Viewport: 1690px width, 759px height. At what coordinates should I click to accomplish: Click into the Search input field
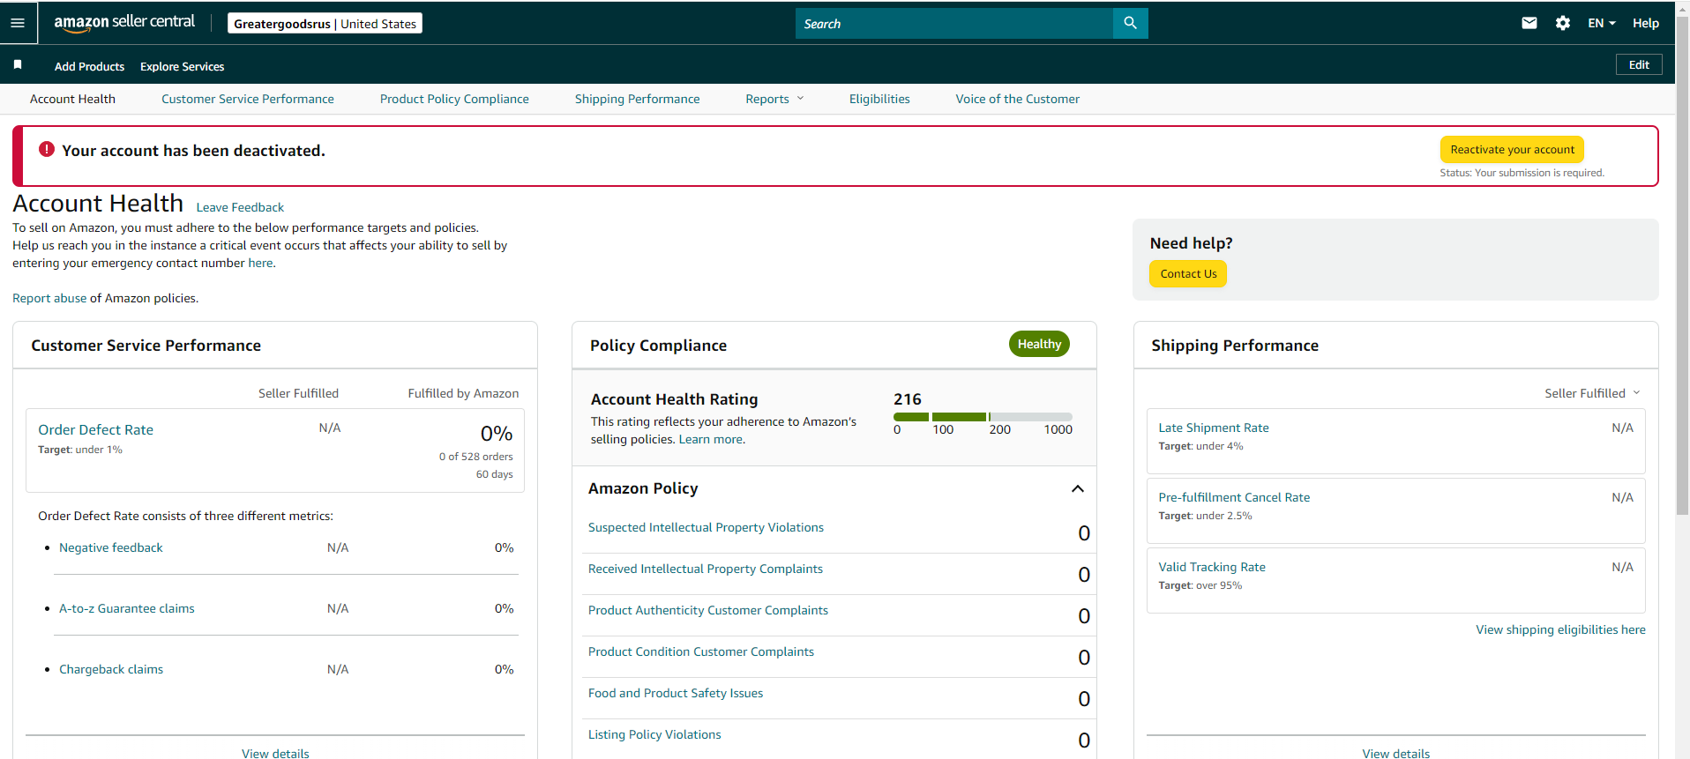click(954, 24)
